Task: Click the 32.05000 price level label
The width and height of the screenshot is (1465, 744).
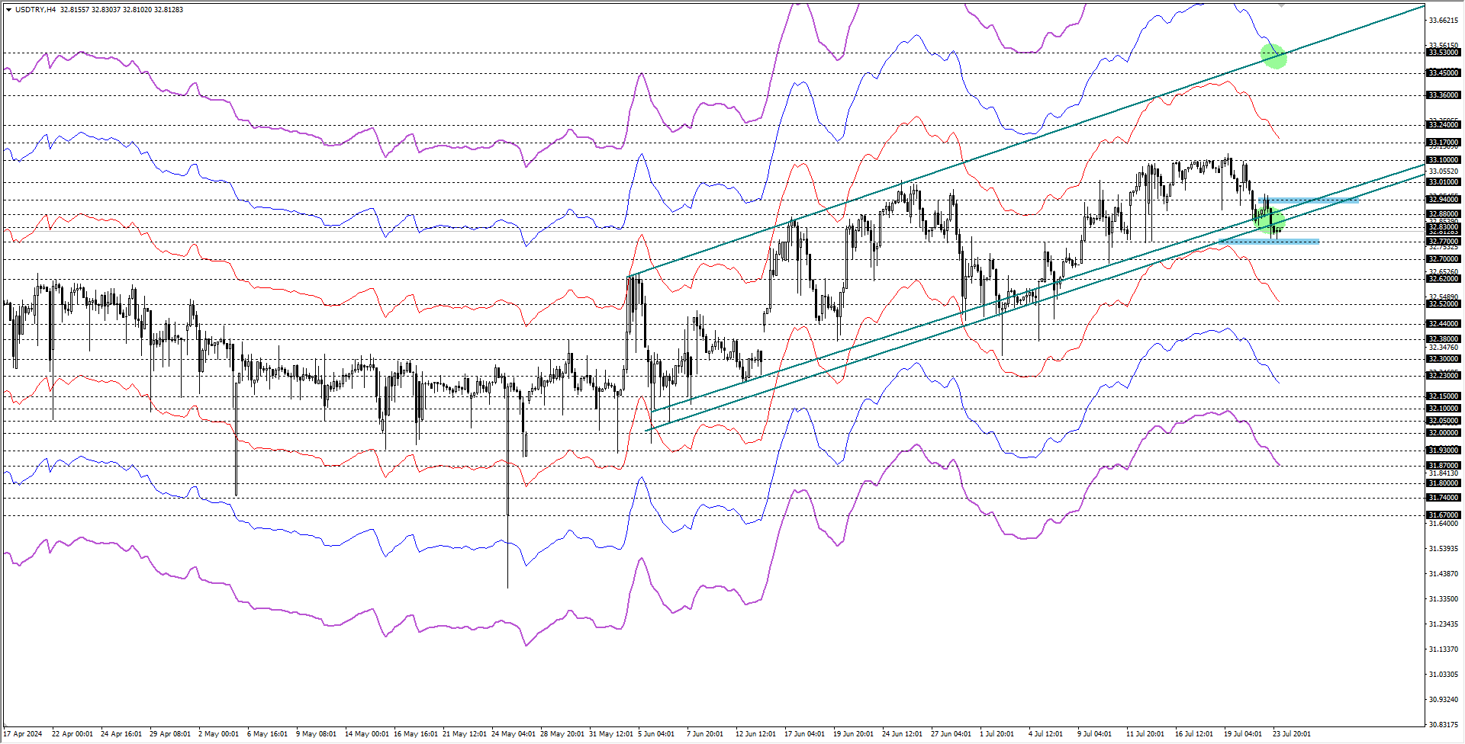Action: coord(1444,421)
